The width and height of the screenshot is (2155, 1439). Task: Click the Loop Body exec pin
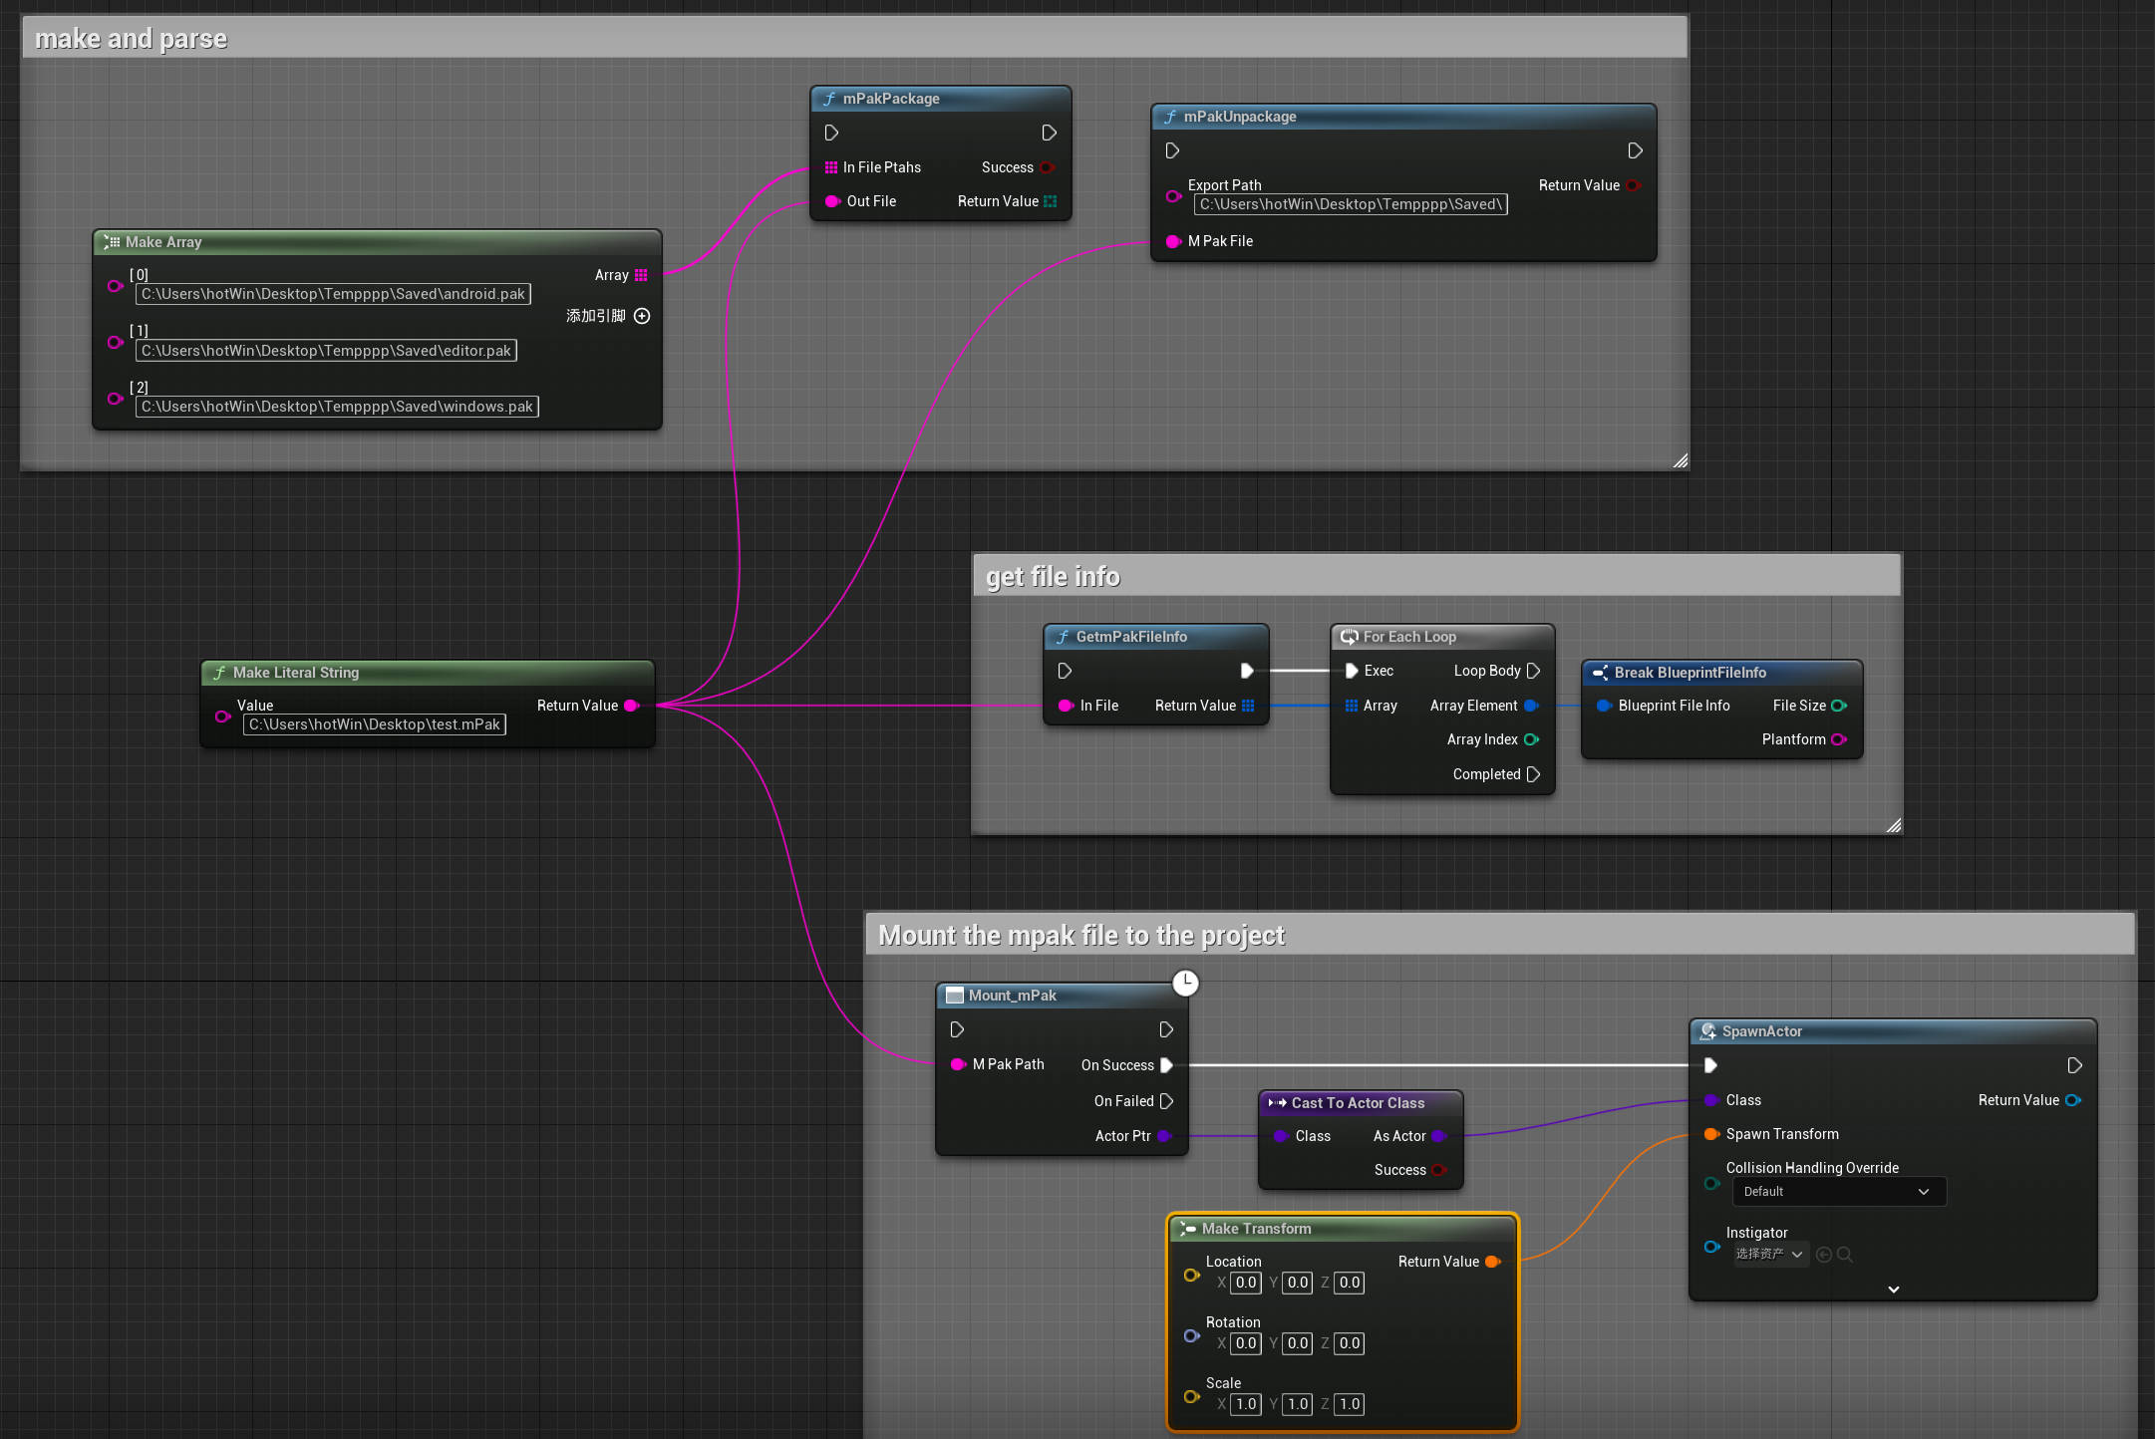(x=1533, y=671)
